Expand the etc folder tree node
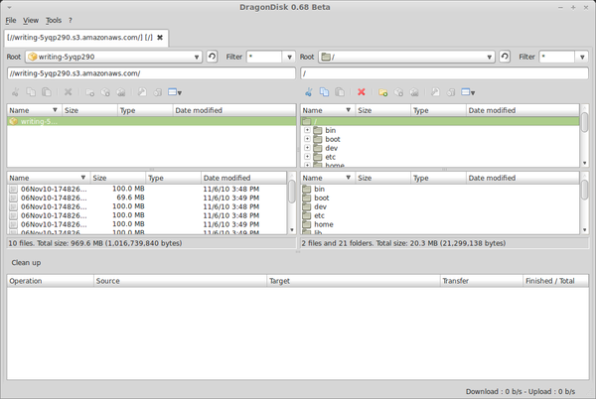This screenshot has width=596, height=399. point(308,157)
